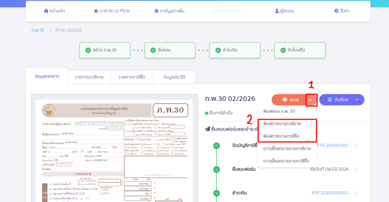Go back via the ภ.พ.30 breadcrumb link

point(38,30)
